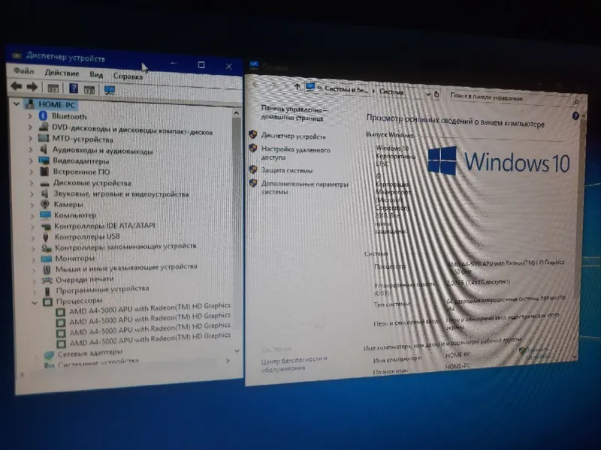Select Программные устройства tree item
The width and height of the screenshot is (601, 450).
(x=102, y=289)
